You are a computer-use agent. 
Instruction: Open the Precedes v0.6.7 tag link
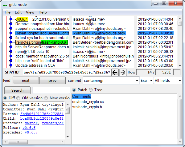[x=31, y=132]
